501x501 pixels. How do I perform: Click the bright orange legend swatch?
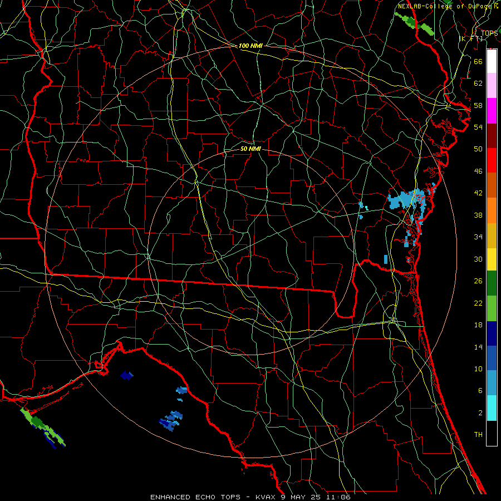(492, 210)
